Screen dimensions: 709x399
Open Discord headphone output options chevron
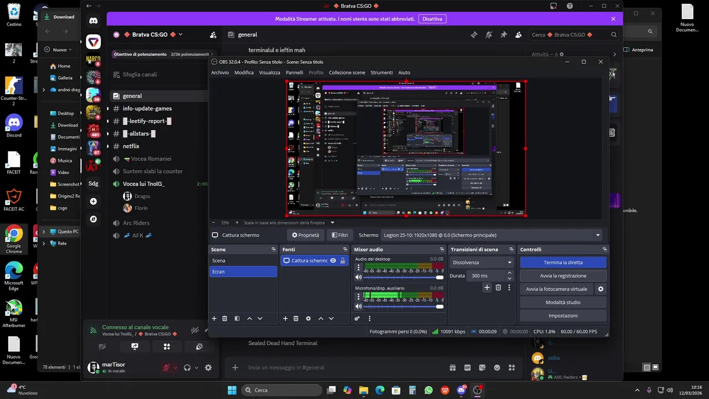tap(196, 368)
